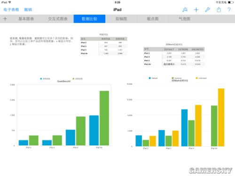The image size is (235, 176).
Task: Select the UNLIMITED column header
Action: [x=197, y=49]
